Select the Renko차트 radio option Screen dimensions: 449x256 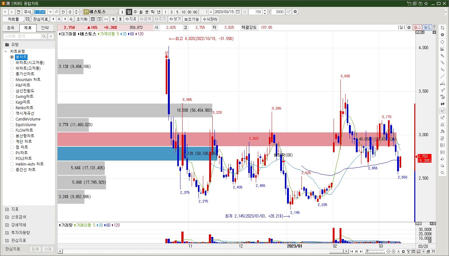[x=12, y=108]
